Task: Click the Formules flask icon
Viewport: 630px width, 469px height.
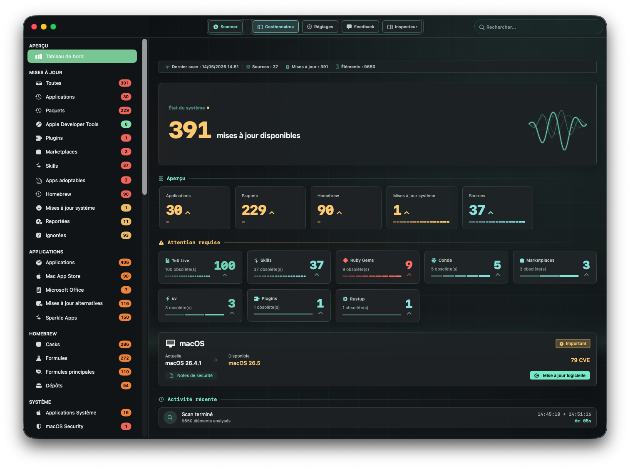Action: tap(39, 358)
